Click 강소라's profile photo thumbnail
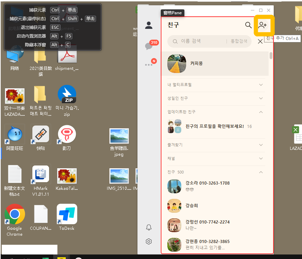The image size is (302, 259). (x=174, y=186)
